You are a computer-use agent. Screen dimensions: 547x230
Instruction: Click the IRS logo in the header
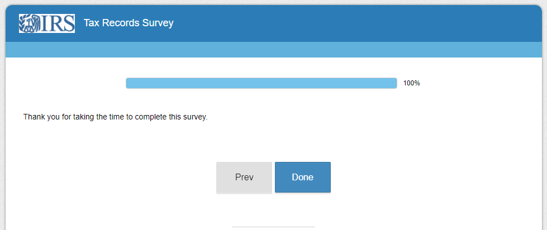click(47, 23)
